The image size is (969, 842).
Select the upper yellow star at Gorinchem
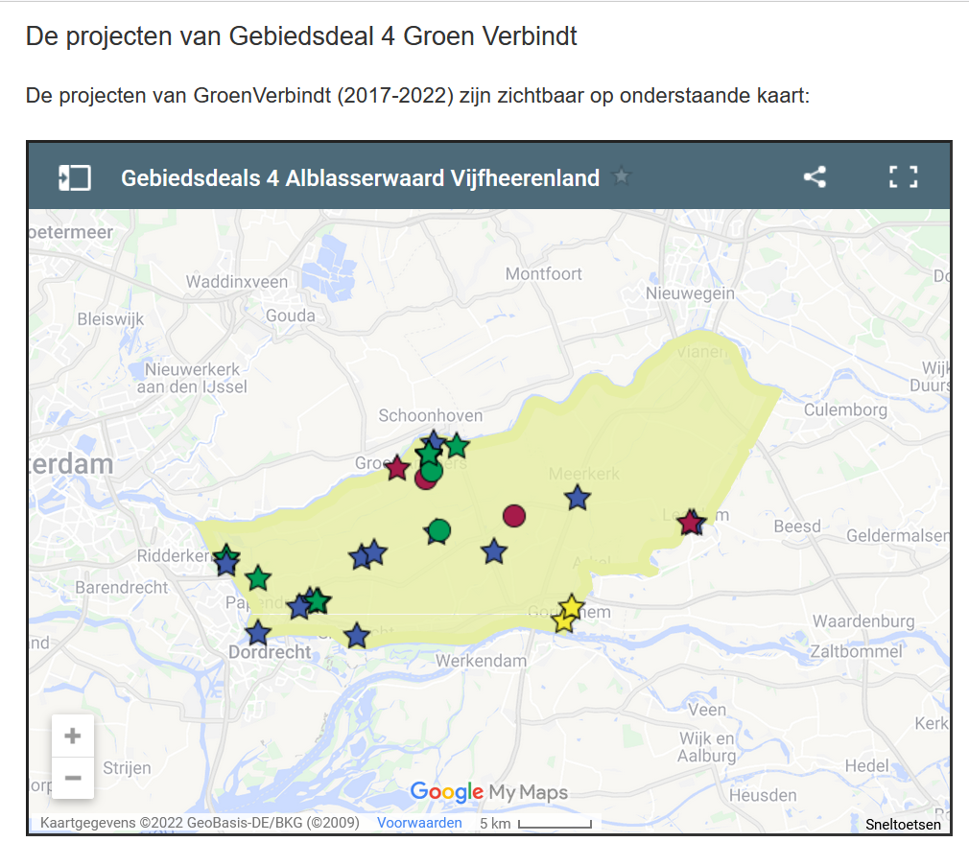click(571, 606)
